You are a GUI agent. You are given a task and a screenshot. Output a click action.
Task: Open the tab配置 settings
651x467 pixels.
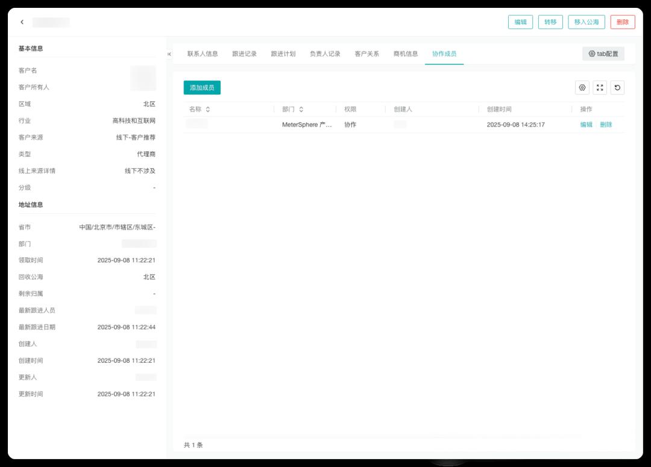click(603, 54)
